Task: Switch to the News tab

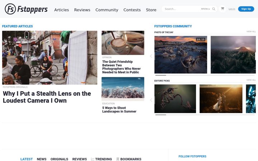Action: click(x=42, y=159)
